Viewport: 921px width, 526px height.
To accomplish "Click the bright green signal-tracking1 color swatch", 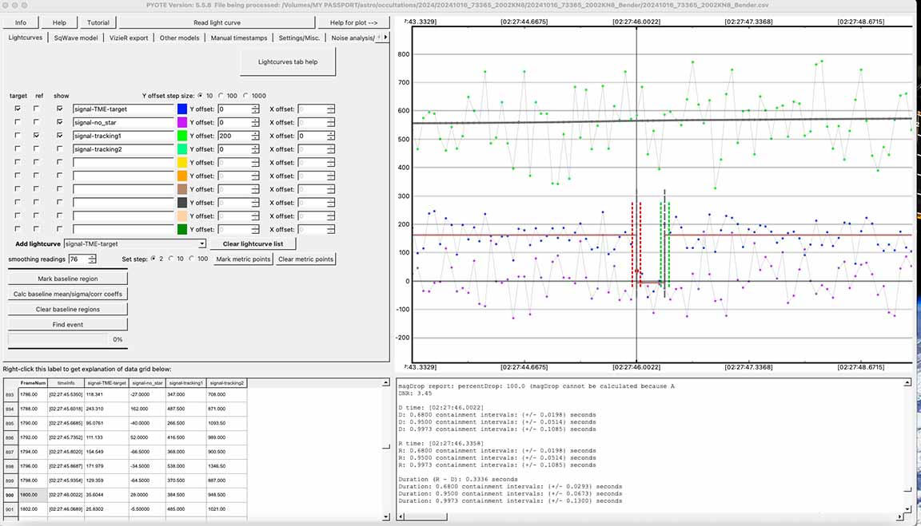I will [182, 136].
